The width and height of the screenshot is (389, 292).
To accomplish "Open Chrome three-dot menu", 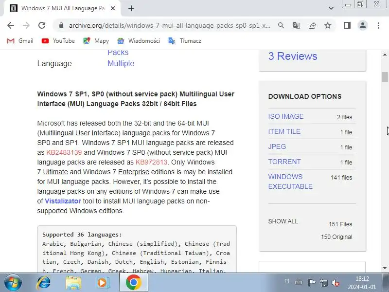I will pyautogui.click(x=378, y=25).
